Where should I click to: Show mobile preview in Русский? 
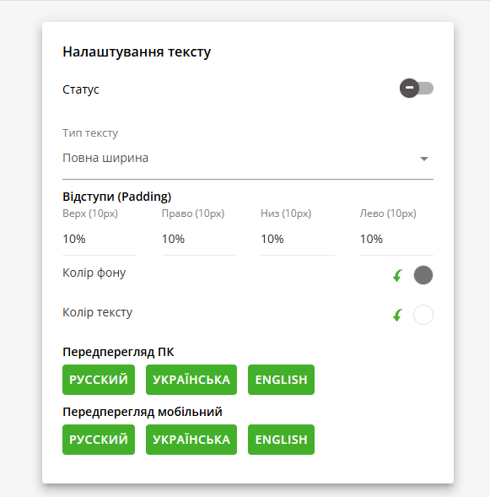click(x=99, y=440)
